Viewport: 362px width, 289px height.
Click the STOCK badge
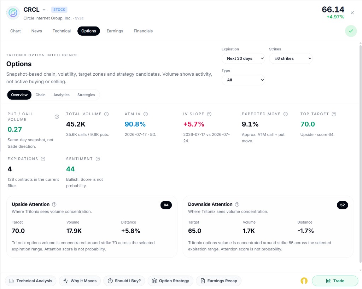(x=59, y=10)
